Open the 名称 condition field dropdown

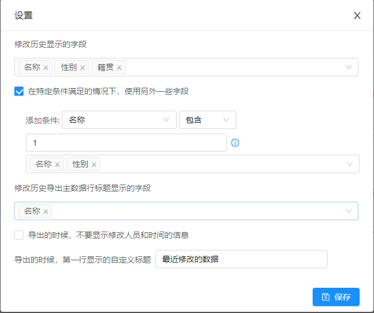point(119,120)
